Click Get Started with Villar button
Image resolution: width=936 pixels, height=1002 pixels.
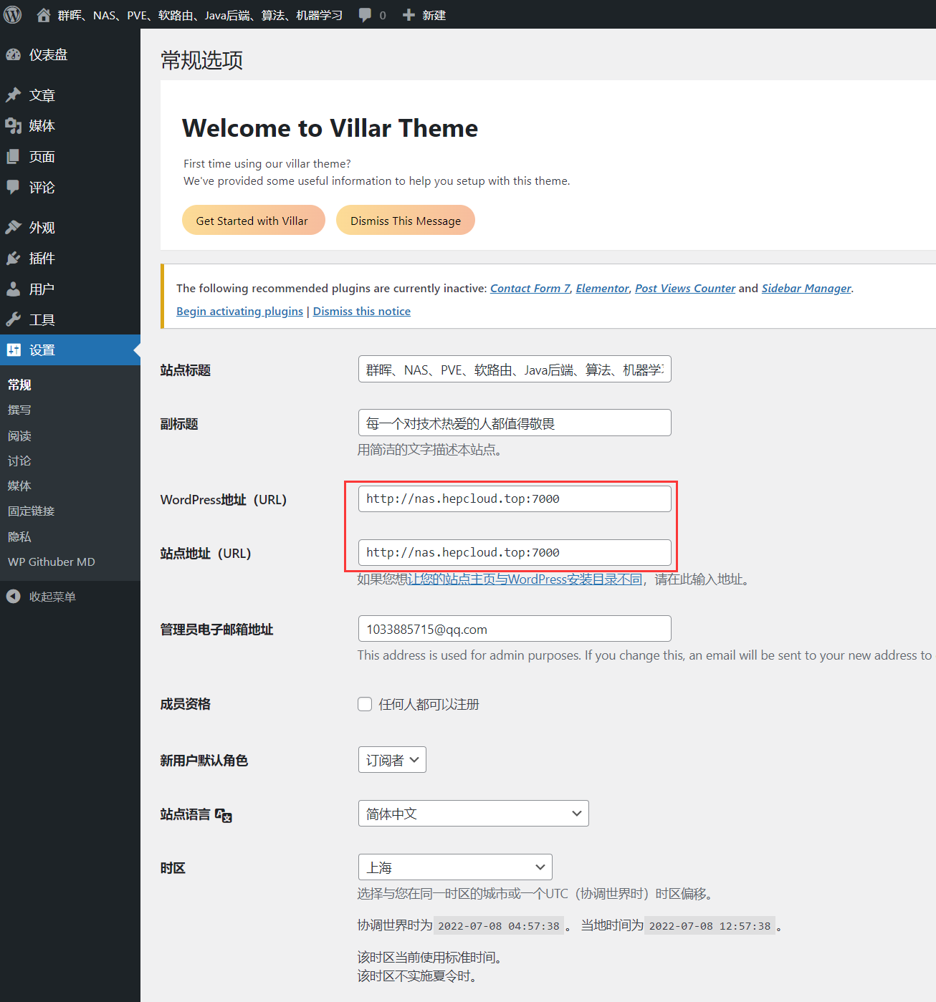tap(254, 220)
